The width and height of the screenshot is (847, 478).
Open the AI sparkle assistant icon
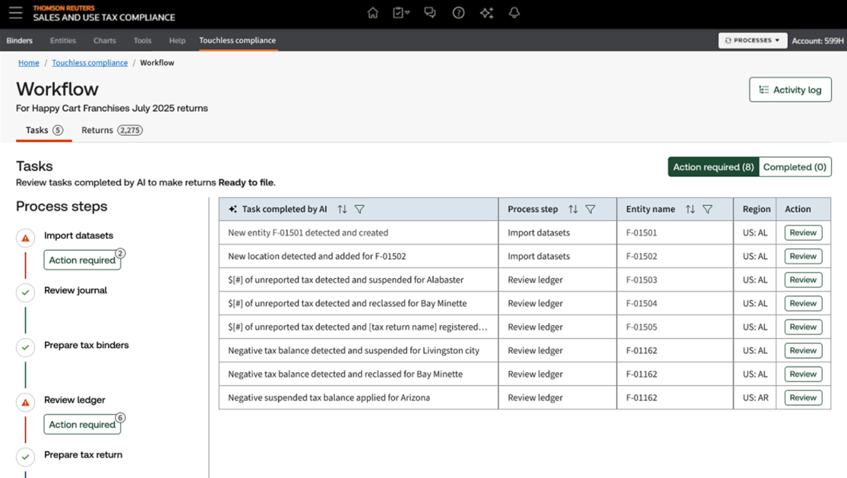[x=487, y=13]
